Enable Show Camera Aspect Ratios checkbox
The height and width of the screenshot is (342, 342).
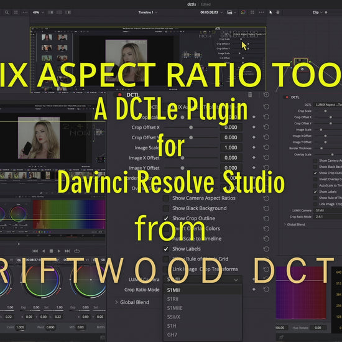[x=166, y=198]
